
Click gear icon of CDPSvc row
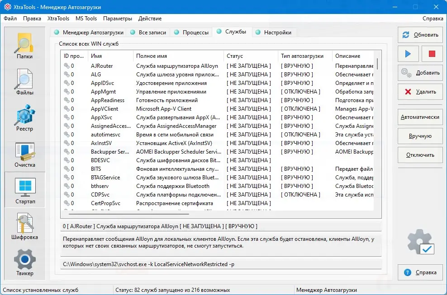pyautogui.click(x=67, y=195)
